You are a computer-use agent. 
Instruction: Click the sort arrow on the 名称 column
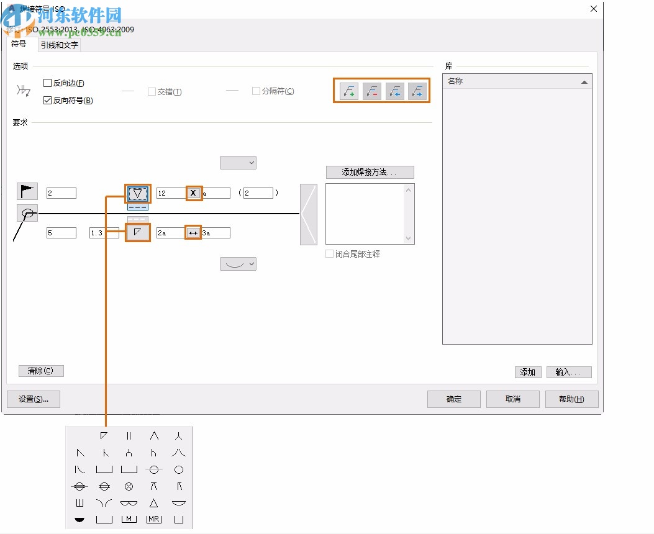(x=584, y=81)
